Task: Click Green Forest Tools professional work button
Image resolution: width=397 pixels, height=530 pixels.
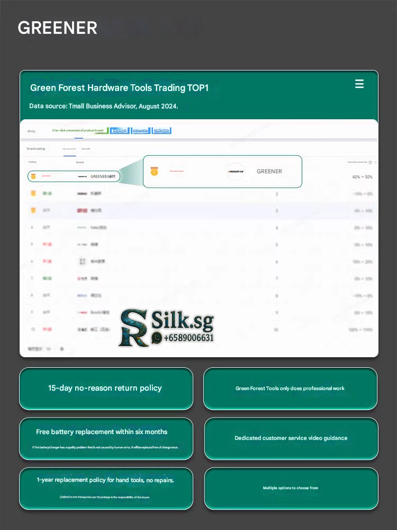Action: pos(290,388)
